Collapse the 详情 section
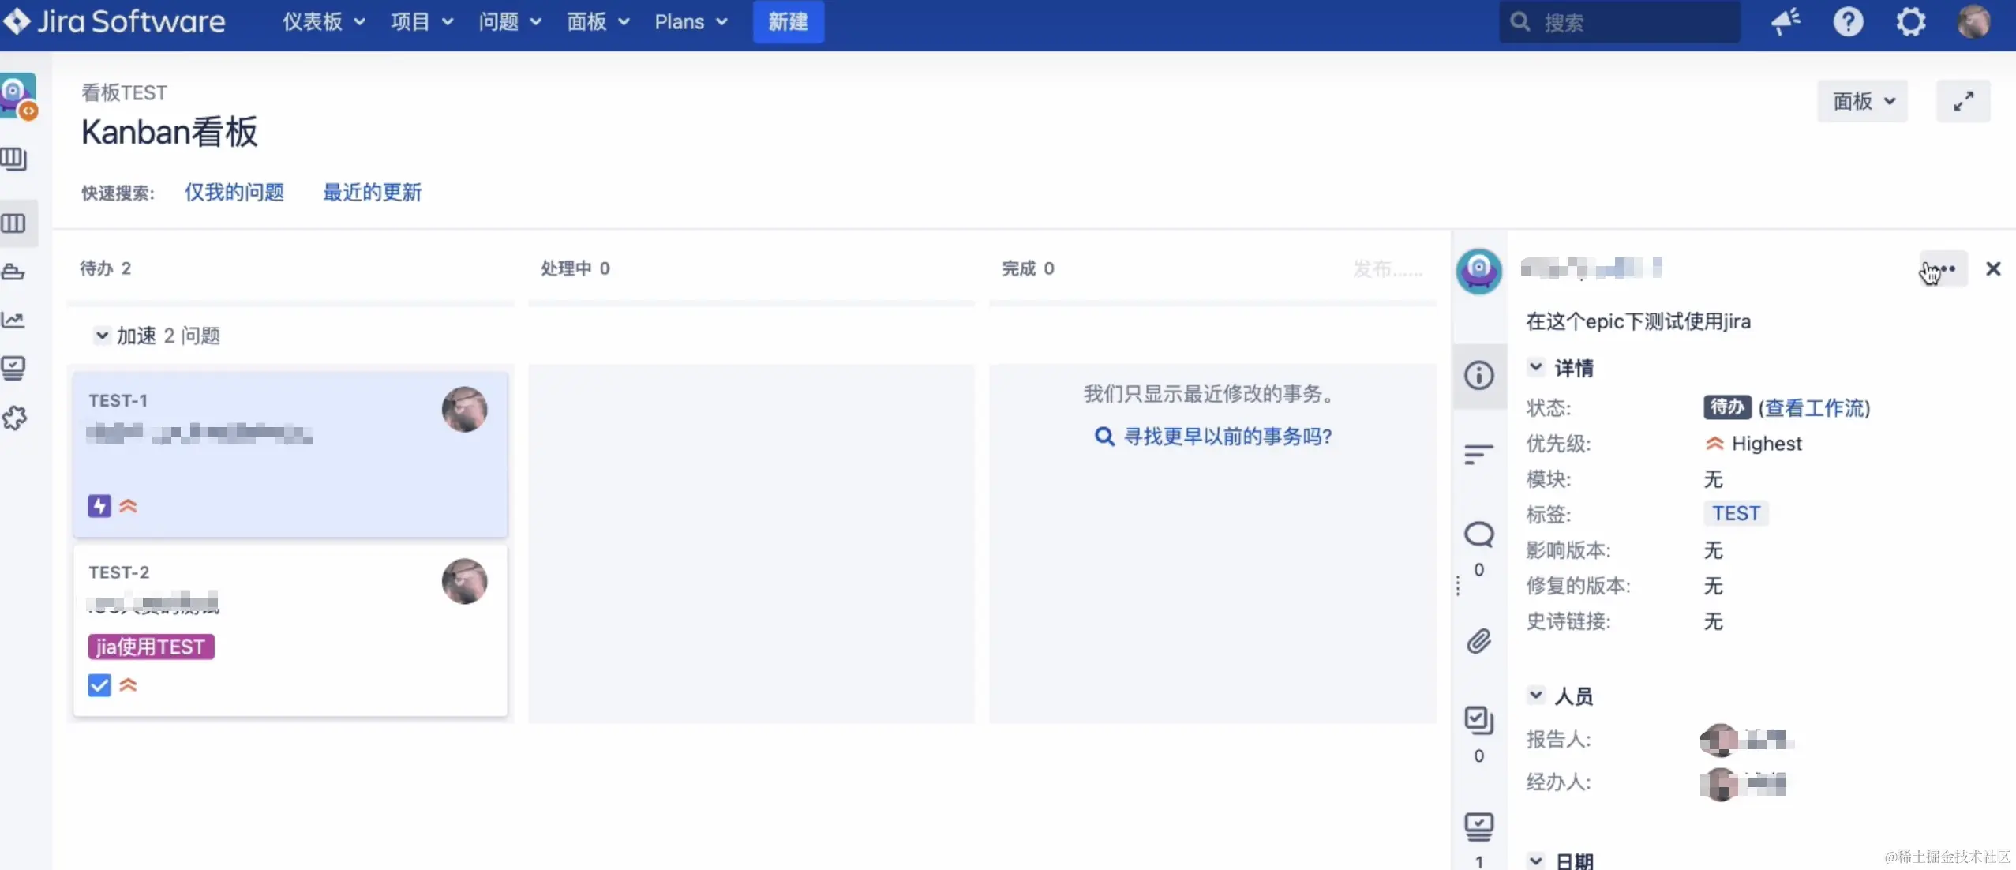Image resolution: width=2016 pixels, height=870 pixels. tap(1535, 367)
